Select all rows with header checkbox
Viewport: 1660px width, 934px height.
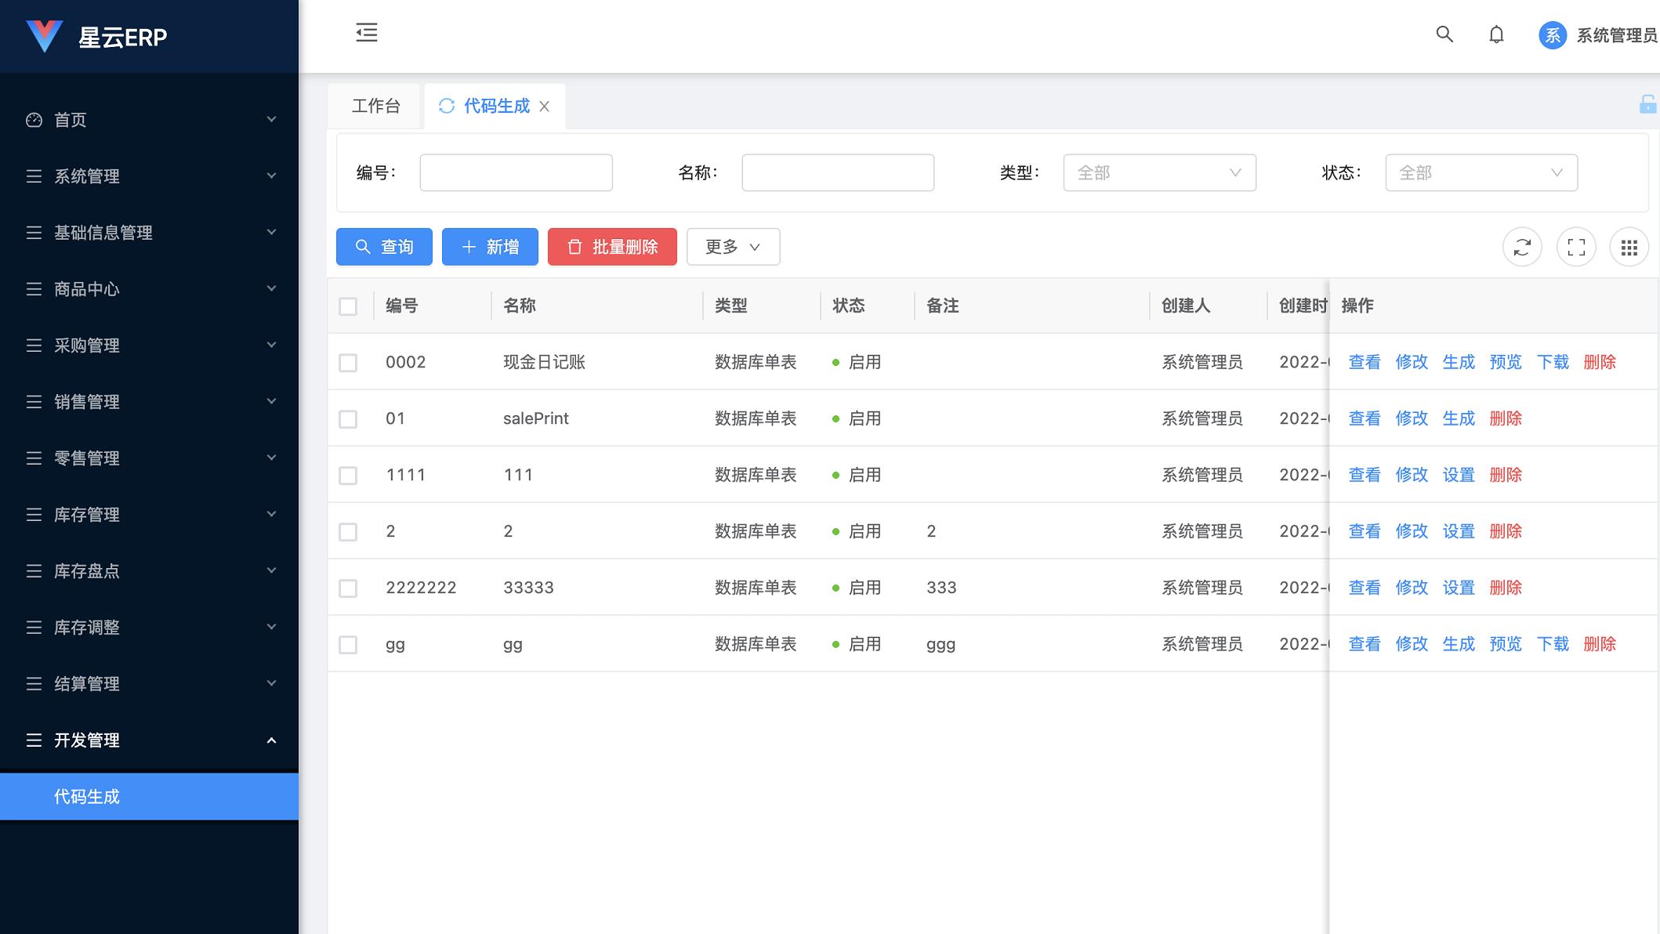click(349, 306)
